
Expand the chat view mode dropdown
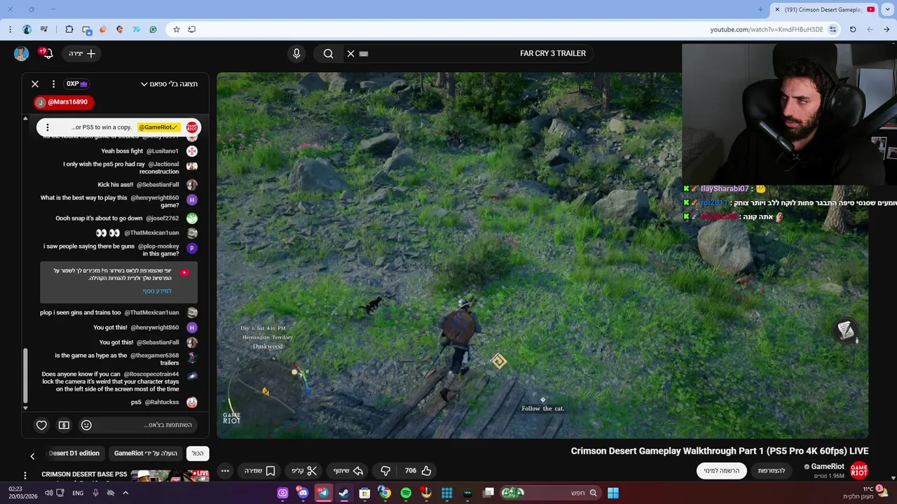pos(169,84)
